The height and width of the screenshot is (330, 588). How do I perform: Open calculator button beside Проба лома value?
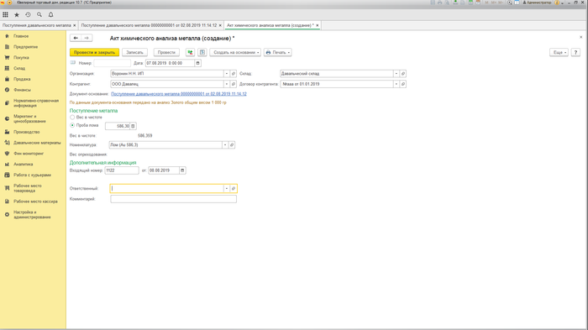133,126
